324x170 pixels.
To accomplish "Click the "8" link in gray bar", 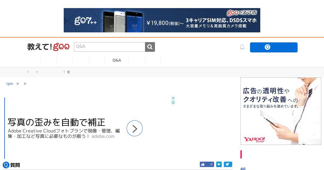I will pyautogui.click(x=68, y=72).
